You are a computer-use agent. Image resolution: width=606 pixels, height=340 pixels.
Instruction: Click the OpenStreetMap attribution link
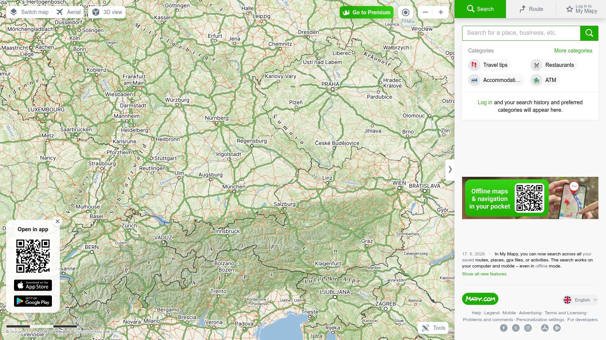click(x=89, y=332)
